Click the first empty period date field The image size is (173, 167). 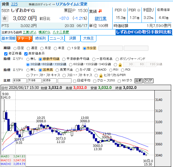[111, 48]
